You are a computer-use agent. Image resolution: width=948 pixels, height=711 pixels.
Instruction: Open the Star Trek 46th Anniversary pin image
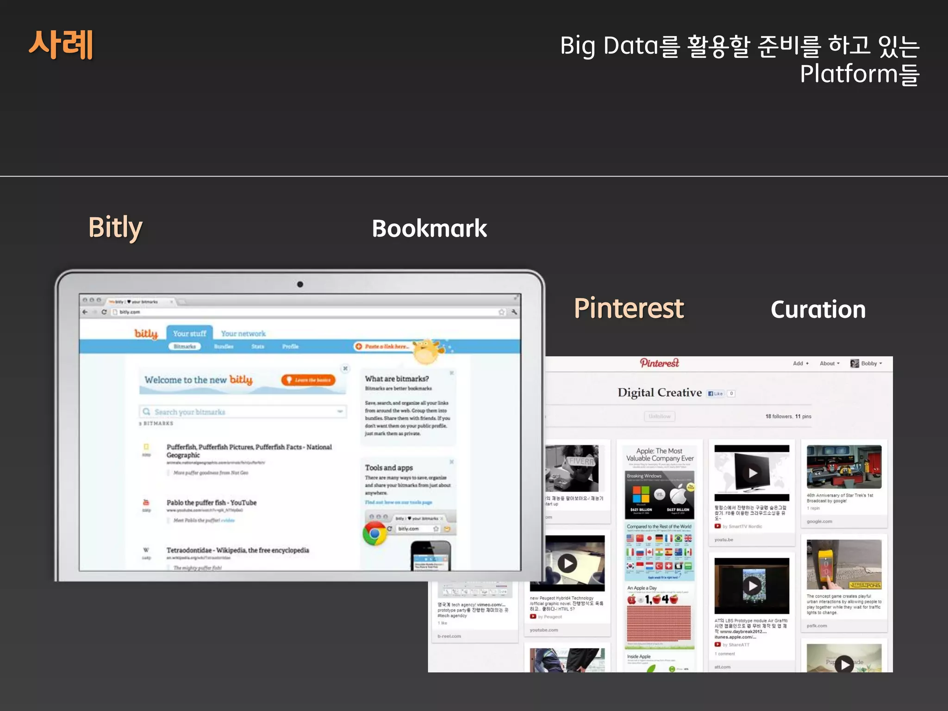tap(844, 467)
